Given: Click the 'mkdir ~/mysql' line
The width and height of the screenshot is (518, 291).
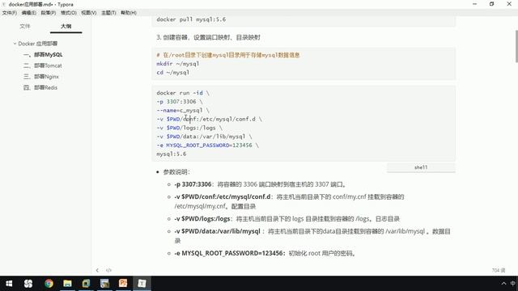Looking at the screenshot, I should click(178, 64).
